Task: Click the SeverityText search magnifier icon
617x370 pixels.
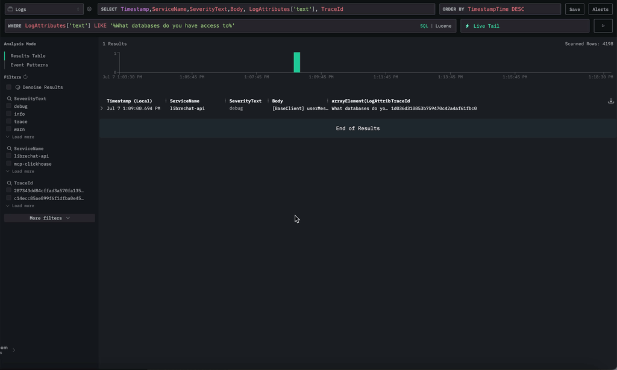Action: pyautogui.click(x=10, y=99)
